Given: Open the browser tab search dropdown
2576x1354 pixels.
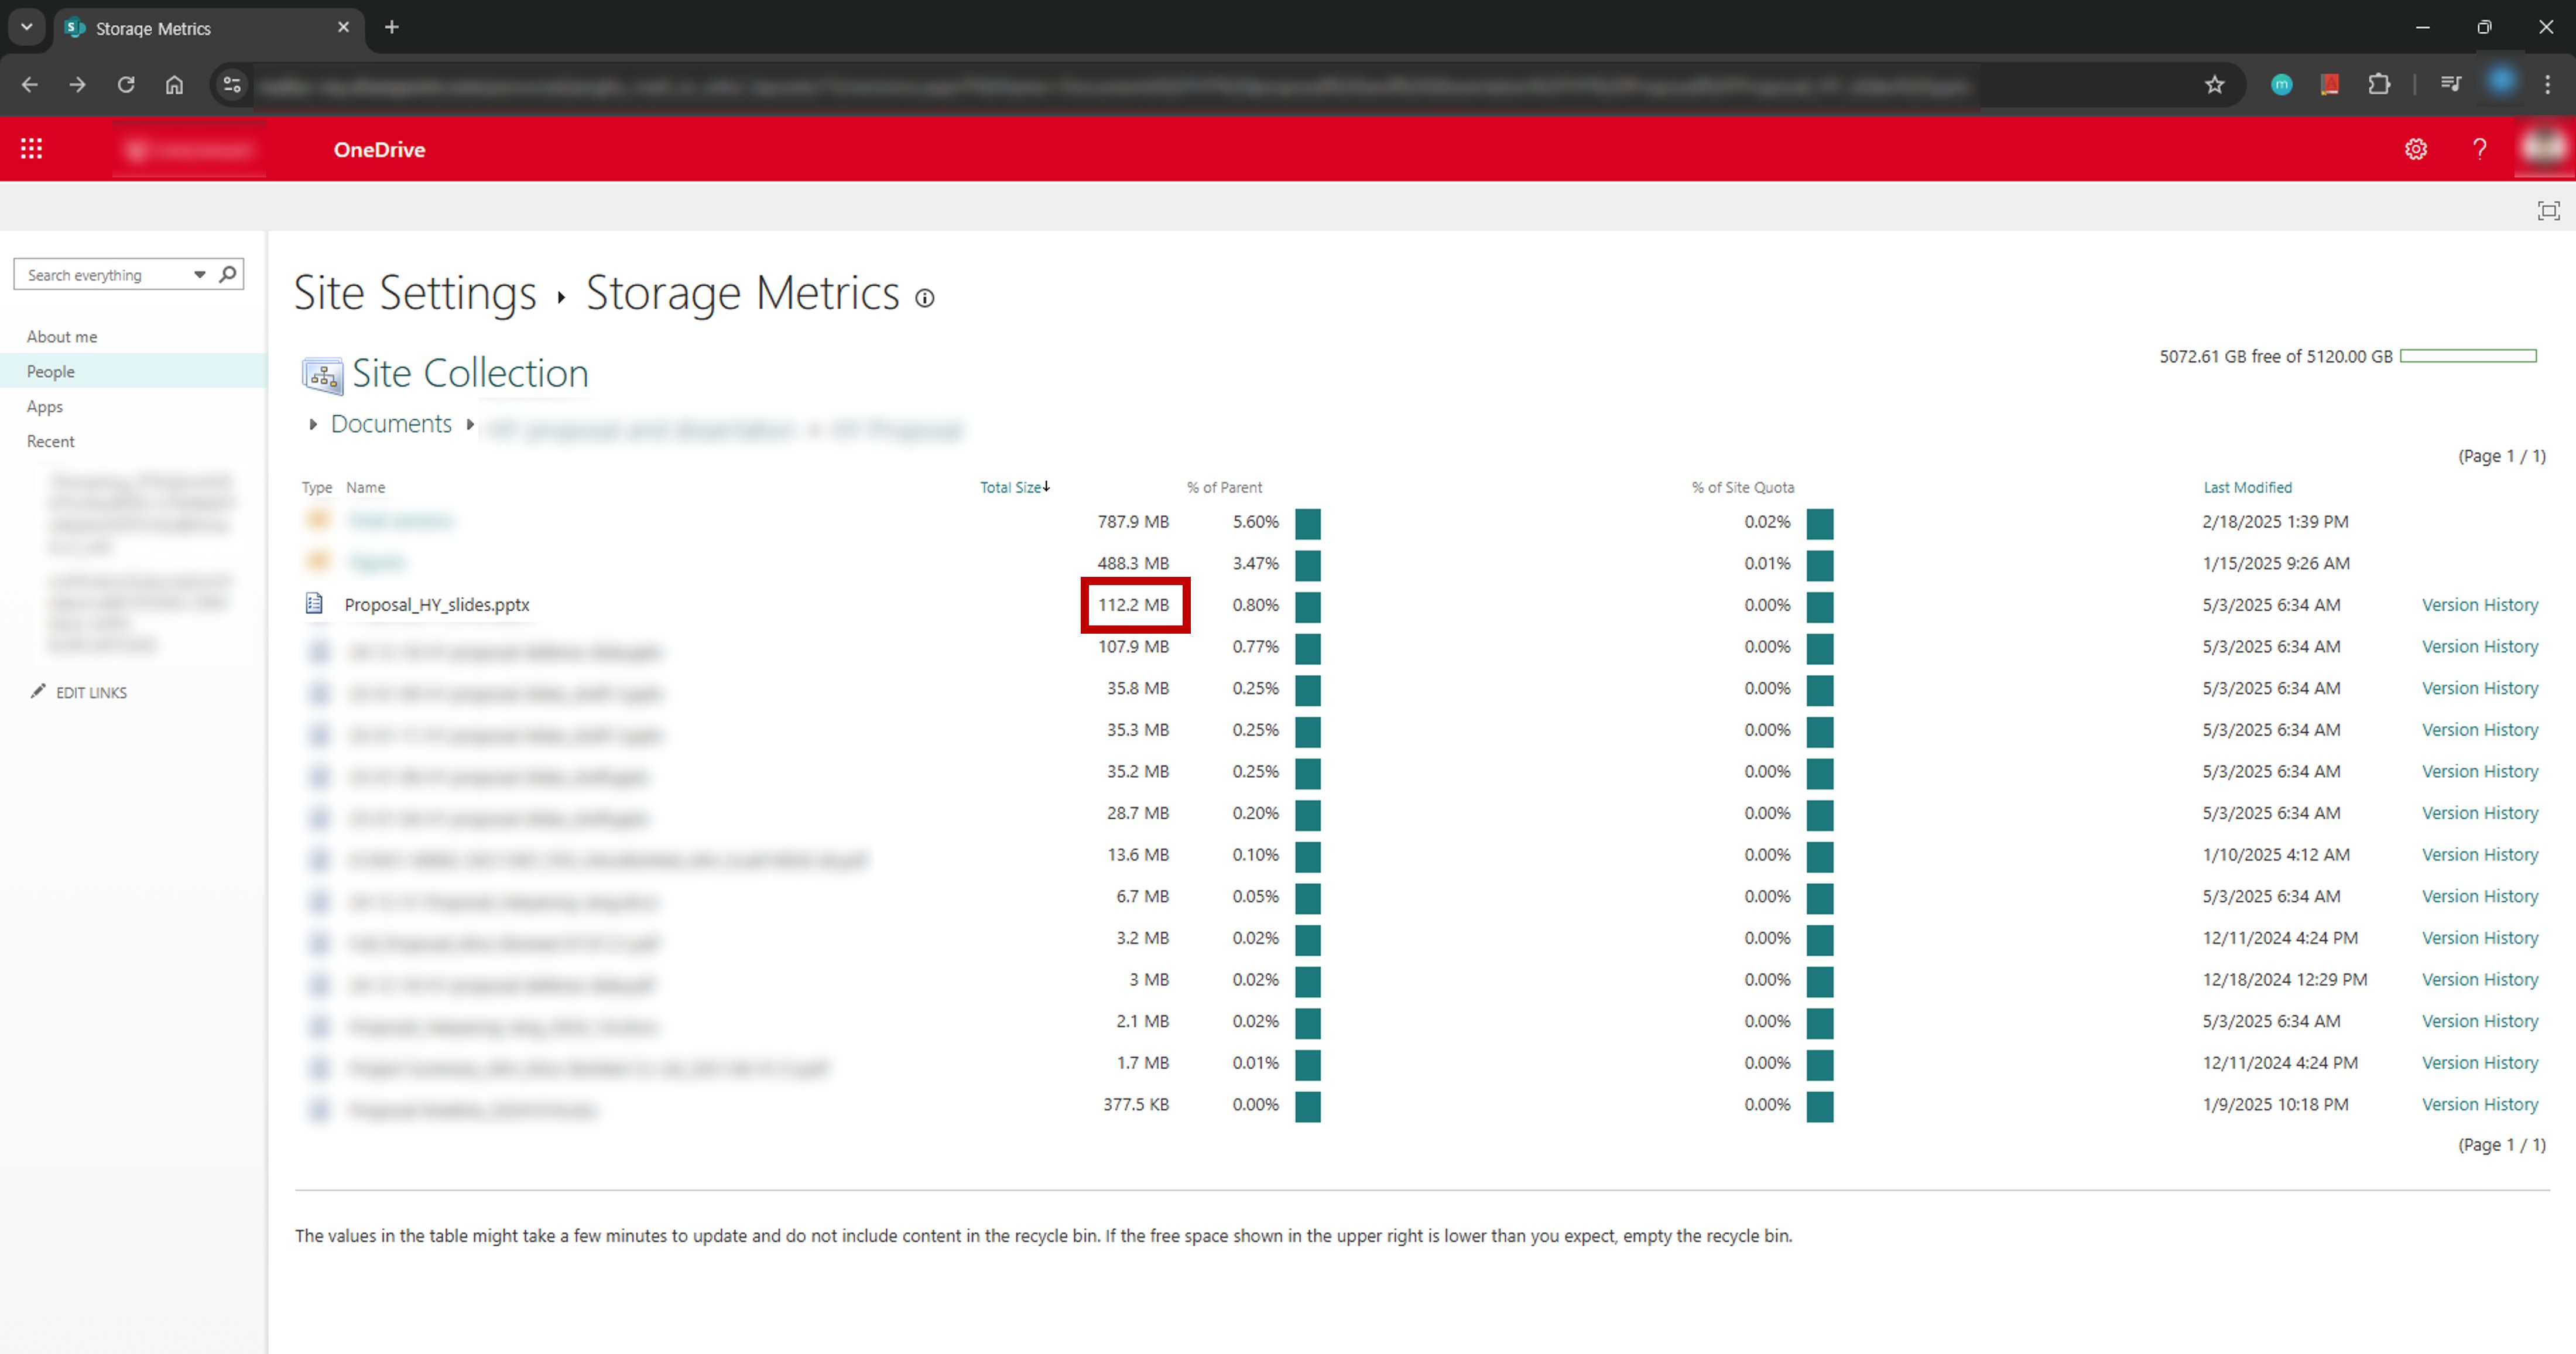Looking at the screenshot, I should 27,27.
